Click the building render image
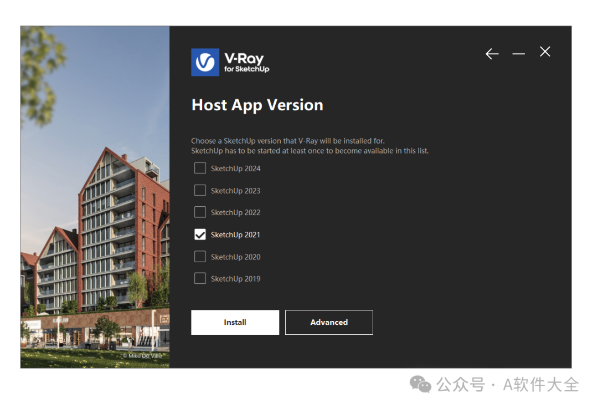Image resolution: width=598 pixels, height=408 pixels. [95, 197]
